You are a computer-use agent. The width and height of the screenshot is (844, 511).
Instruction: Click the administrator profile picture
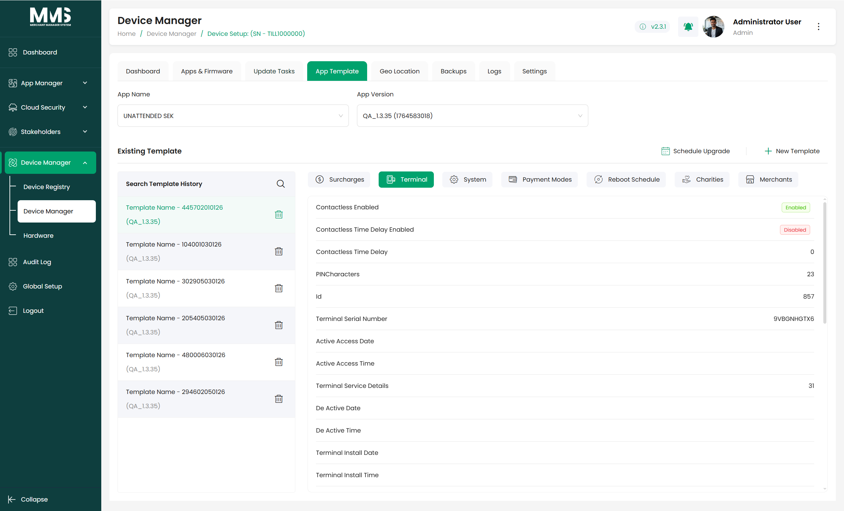pyautogui.click(x=714, y=27)
